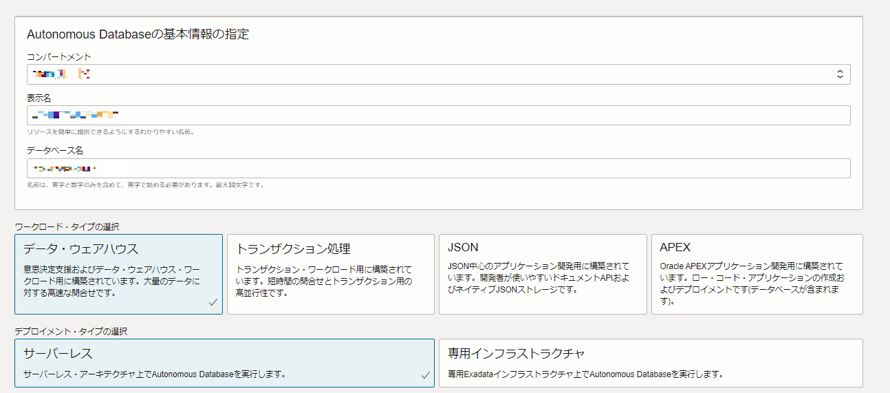Open the コンパートメント selection box
This screenshot has height=393, width=890.
426,74
